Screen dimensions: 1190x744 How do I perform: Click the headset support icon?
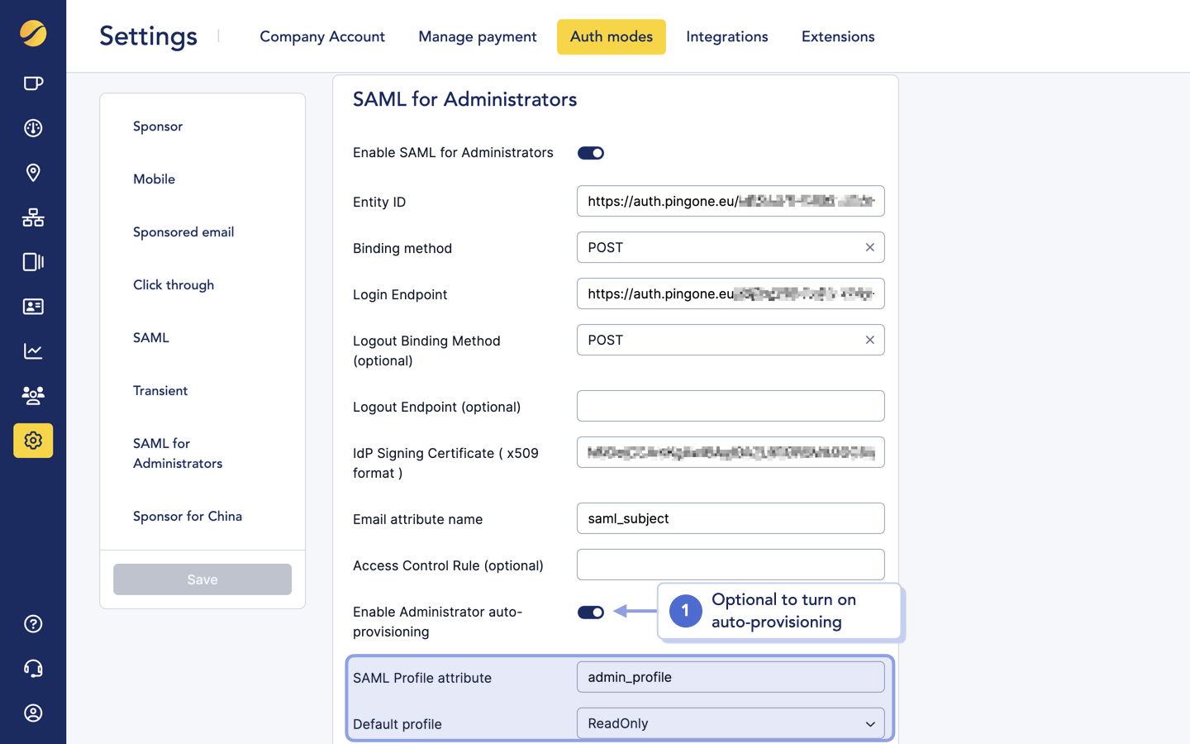coord(32,669)
